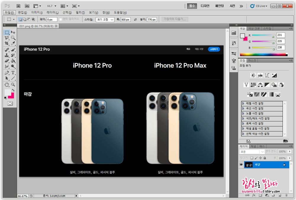The image size is (296, 200).
Task: Hide the 배경 layer eye icon
Action: (241, 165)
